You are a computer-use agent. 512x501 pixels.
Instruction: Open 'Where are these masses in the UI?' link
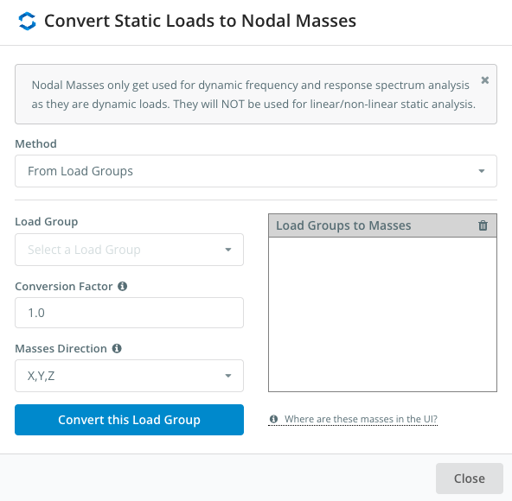click(x=361, y=419)
